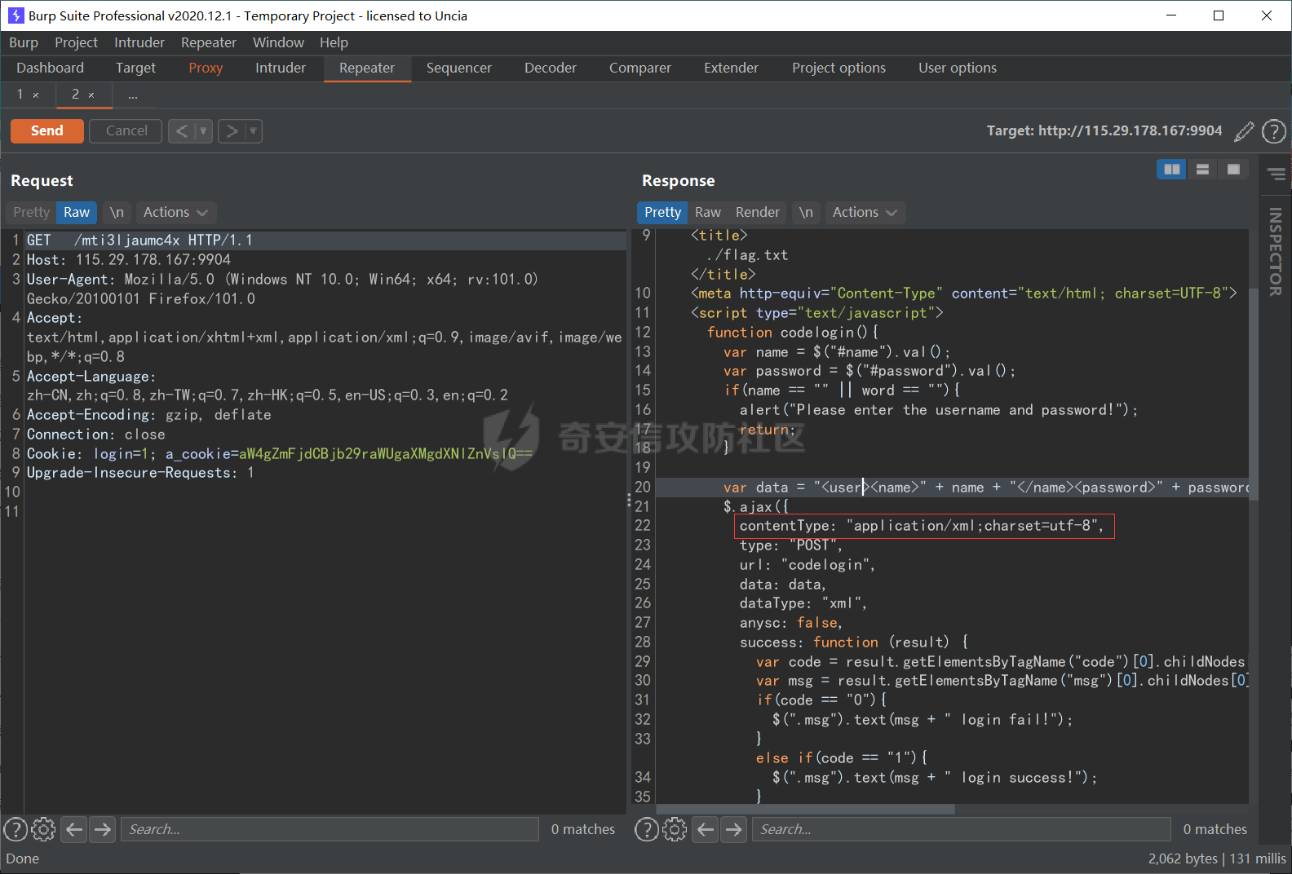Image resolution: width=1292 pixels, height=874 pixels.
Task: Jump to next response search match
Action: 734,829
